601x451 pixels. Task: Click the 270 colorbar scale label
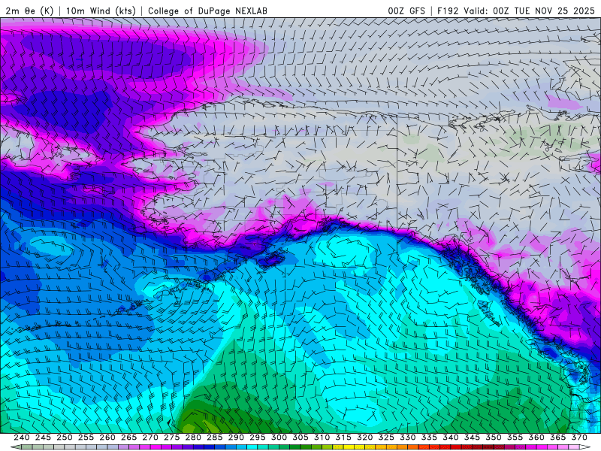pyautogui.click(x=150, y=437)
